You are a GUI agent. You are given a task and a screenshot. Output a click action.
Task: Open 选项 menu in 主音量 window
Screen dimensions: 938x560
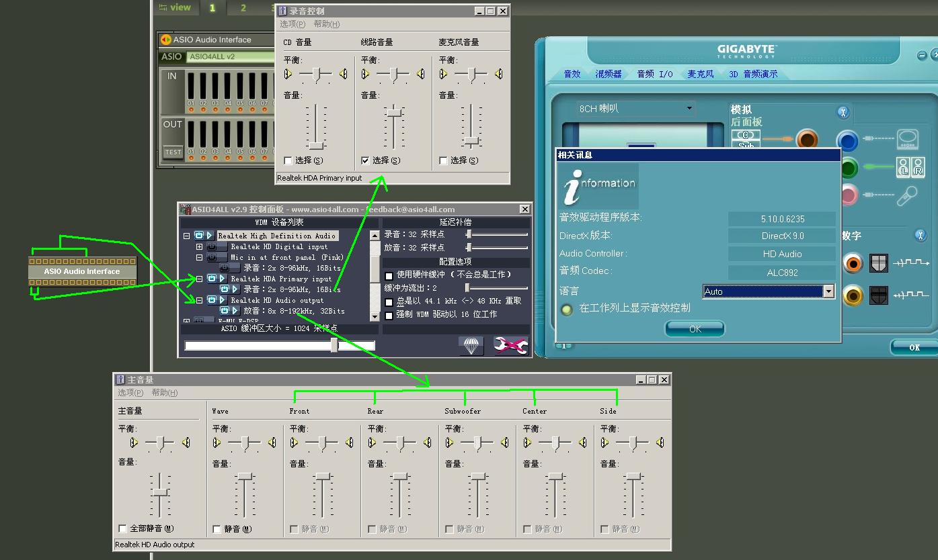[130, 393]
